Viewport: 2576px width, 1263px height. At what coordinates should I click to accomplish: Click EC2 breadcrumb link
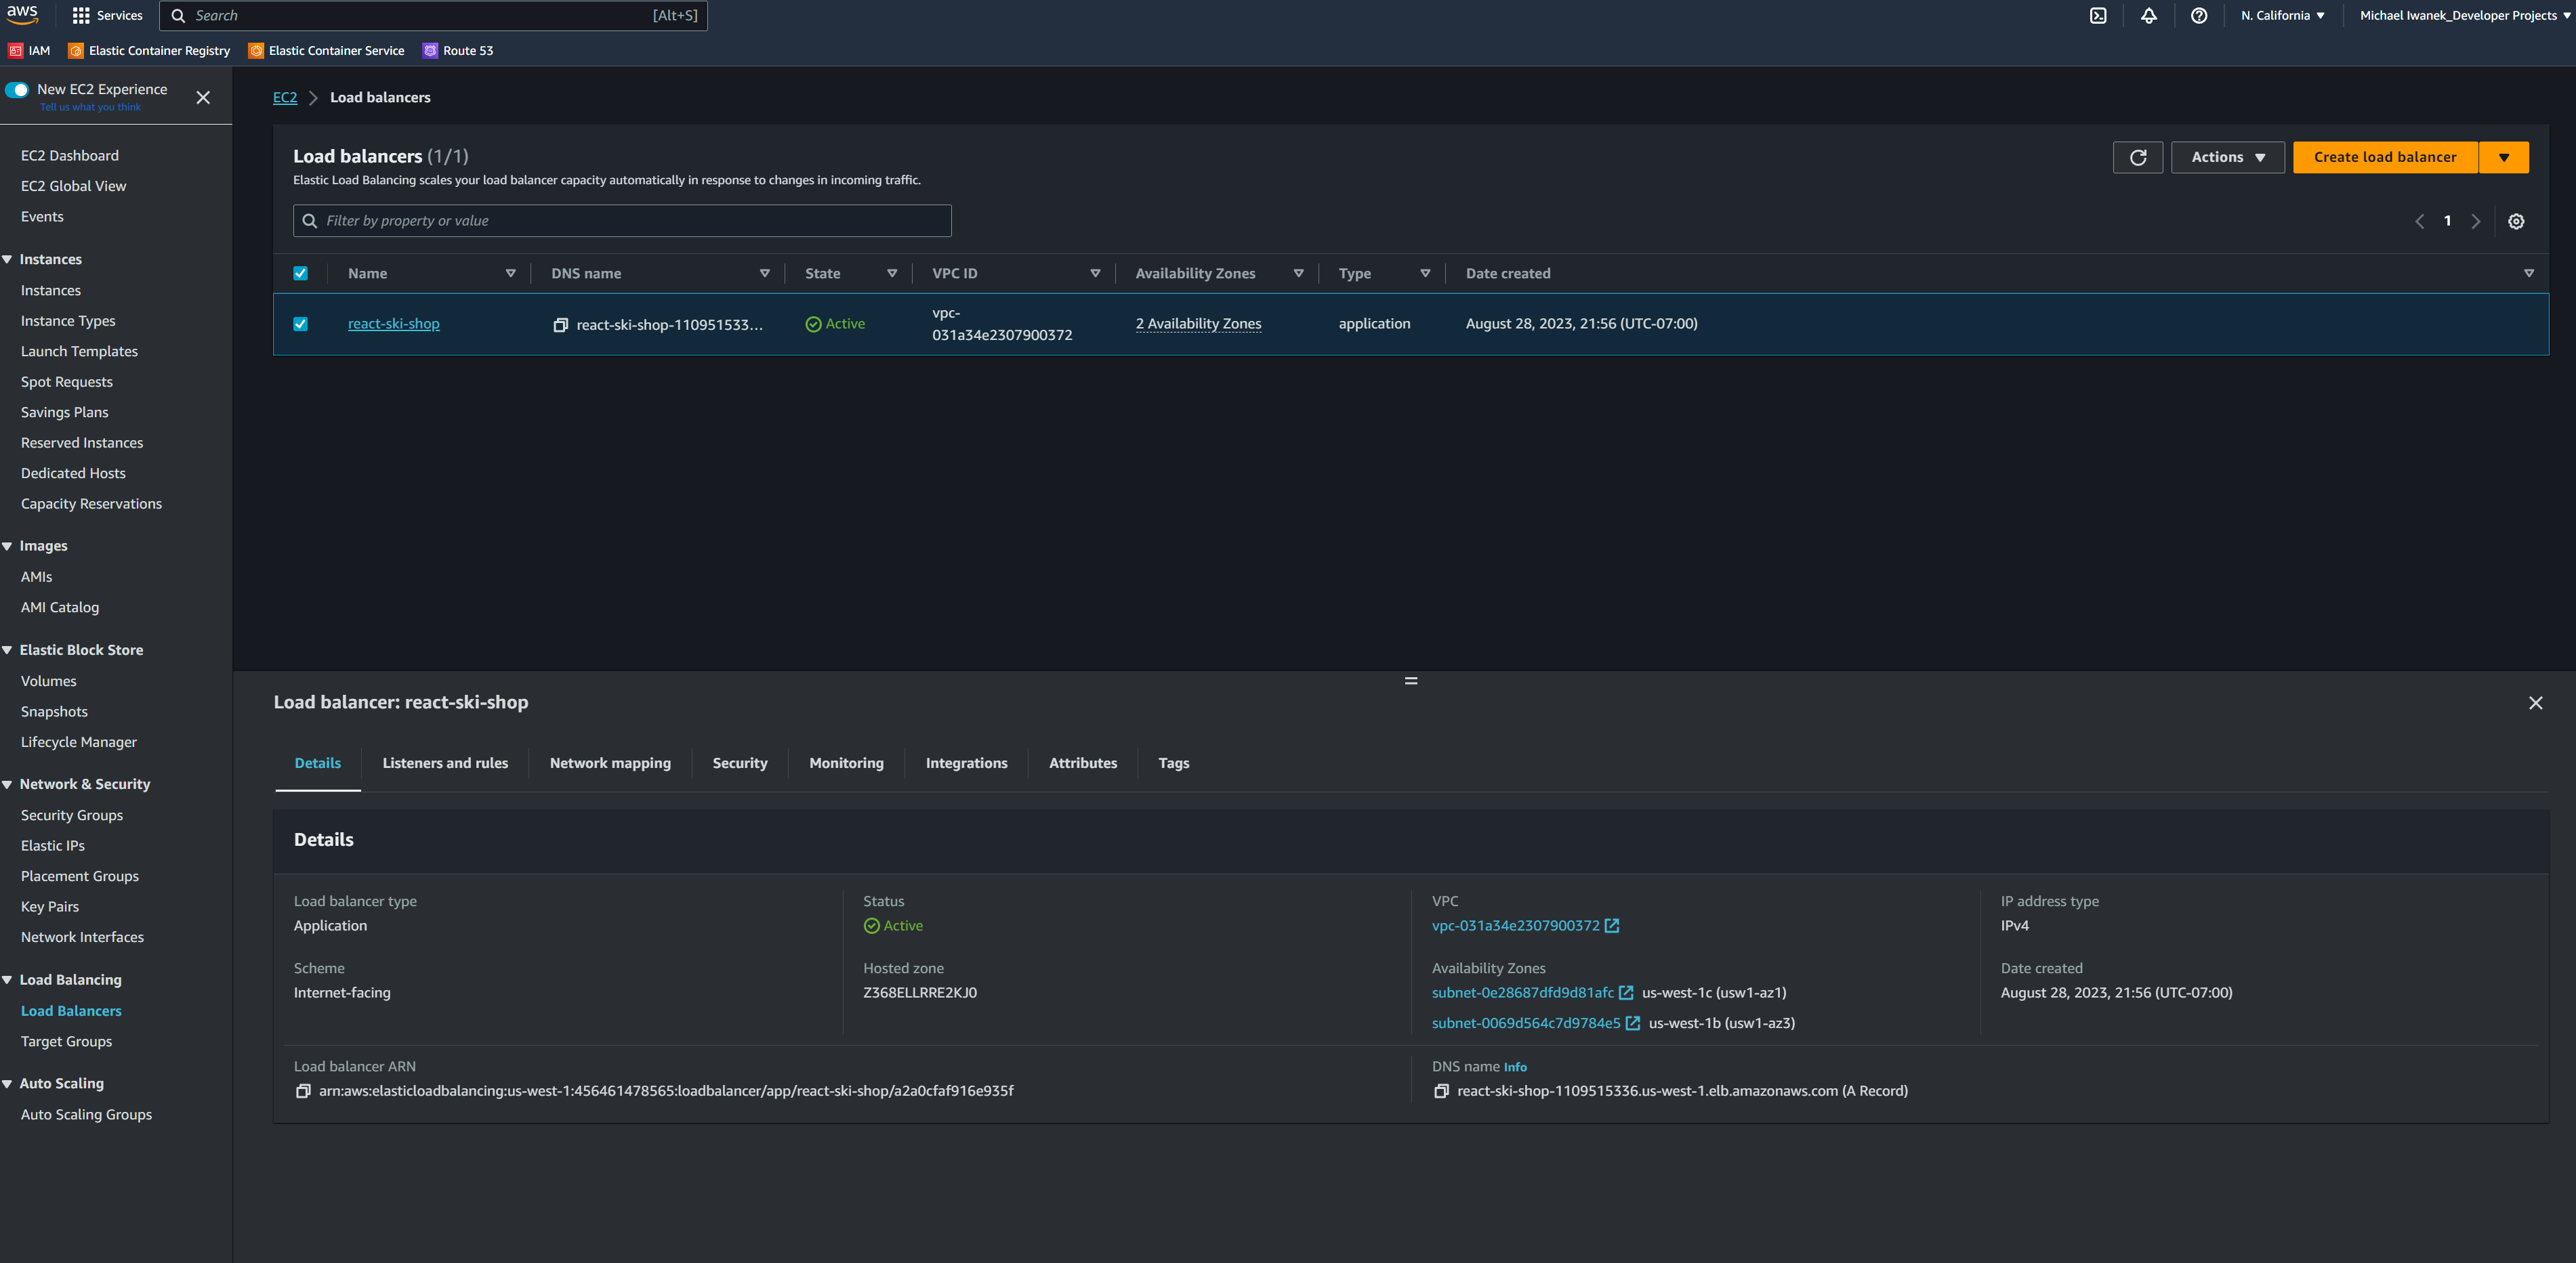(x=285, y=97)
